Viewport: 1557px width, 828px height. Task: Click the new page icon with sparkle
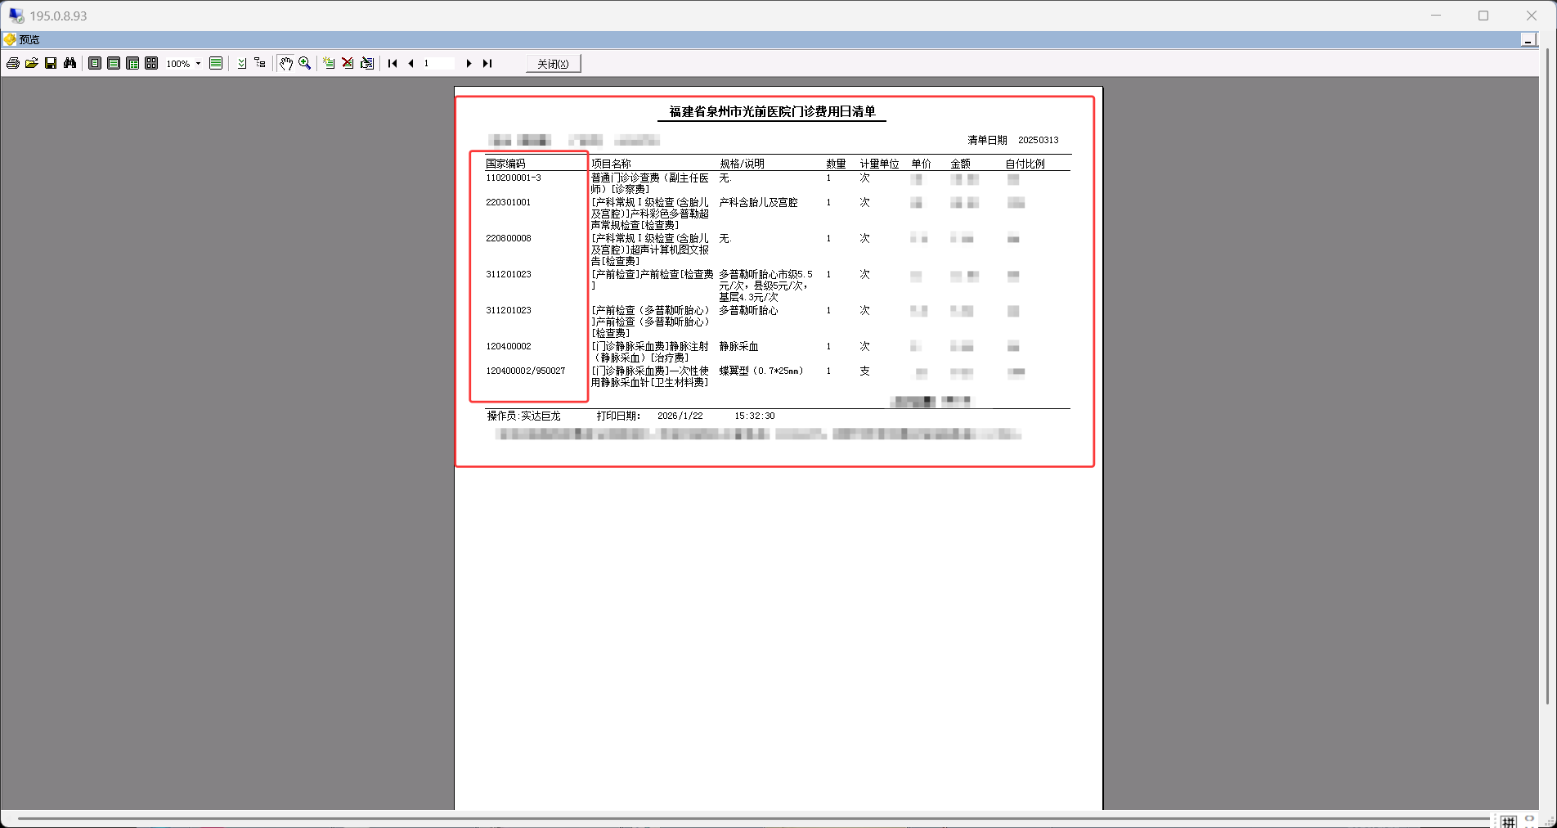pyautogui.click(x=329, y=63)
